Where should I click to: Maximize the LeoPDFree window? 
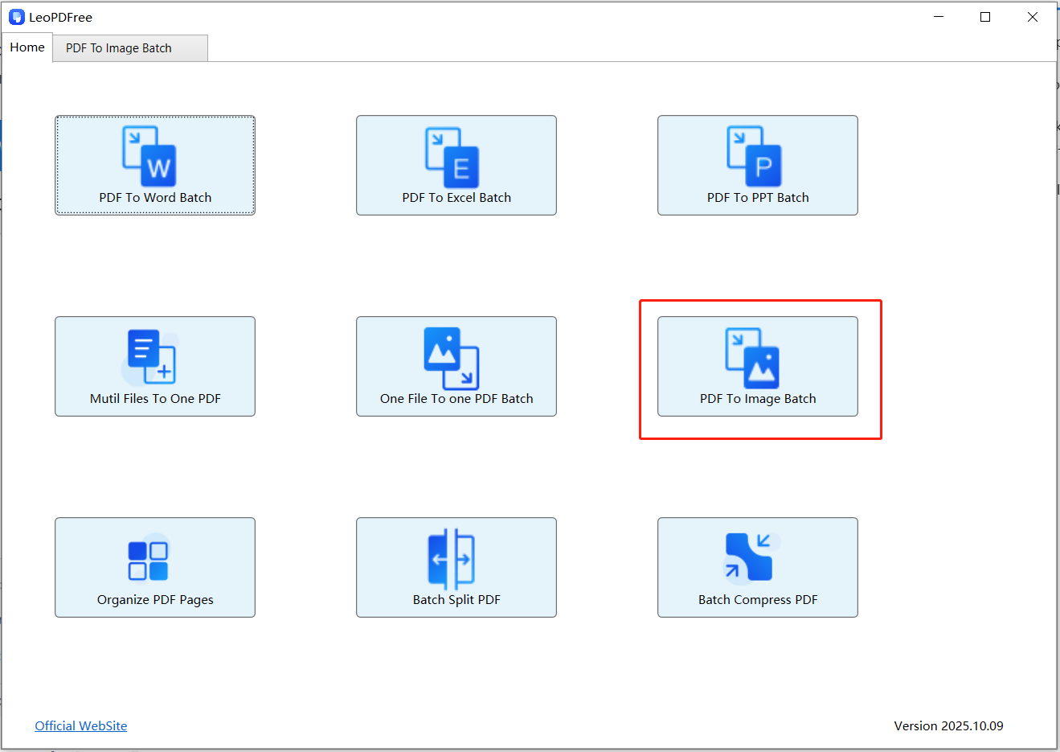point(985,17)
